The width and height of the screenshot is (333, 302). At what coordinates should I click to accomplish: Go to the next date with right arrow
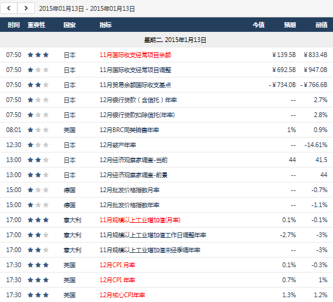26,8
